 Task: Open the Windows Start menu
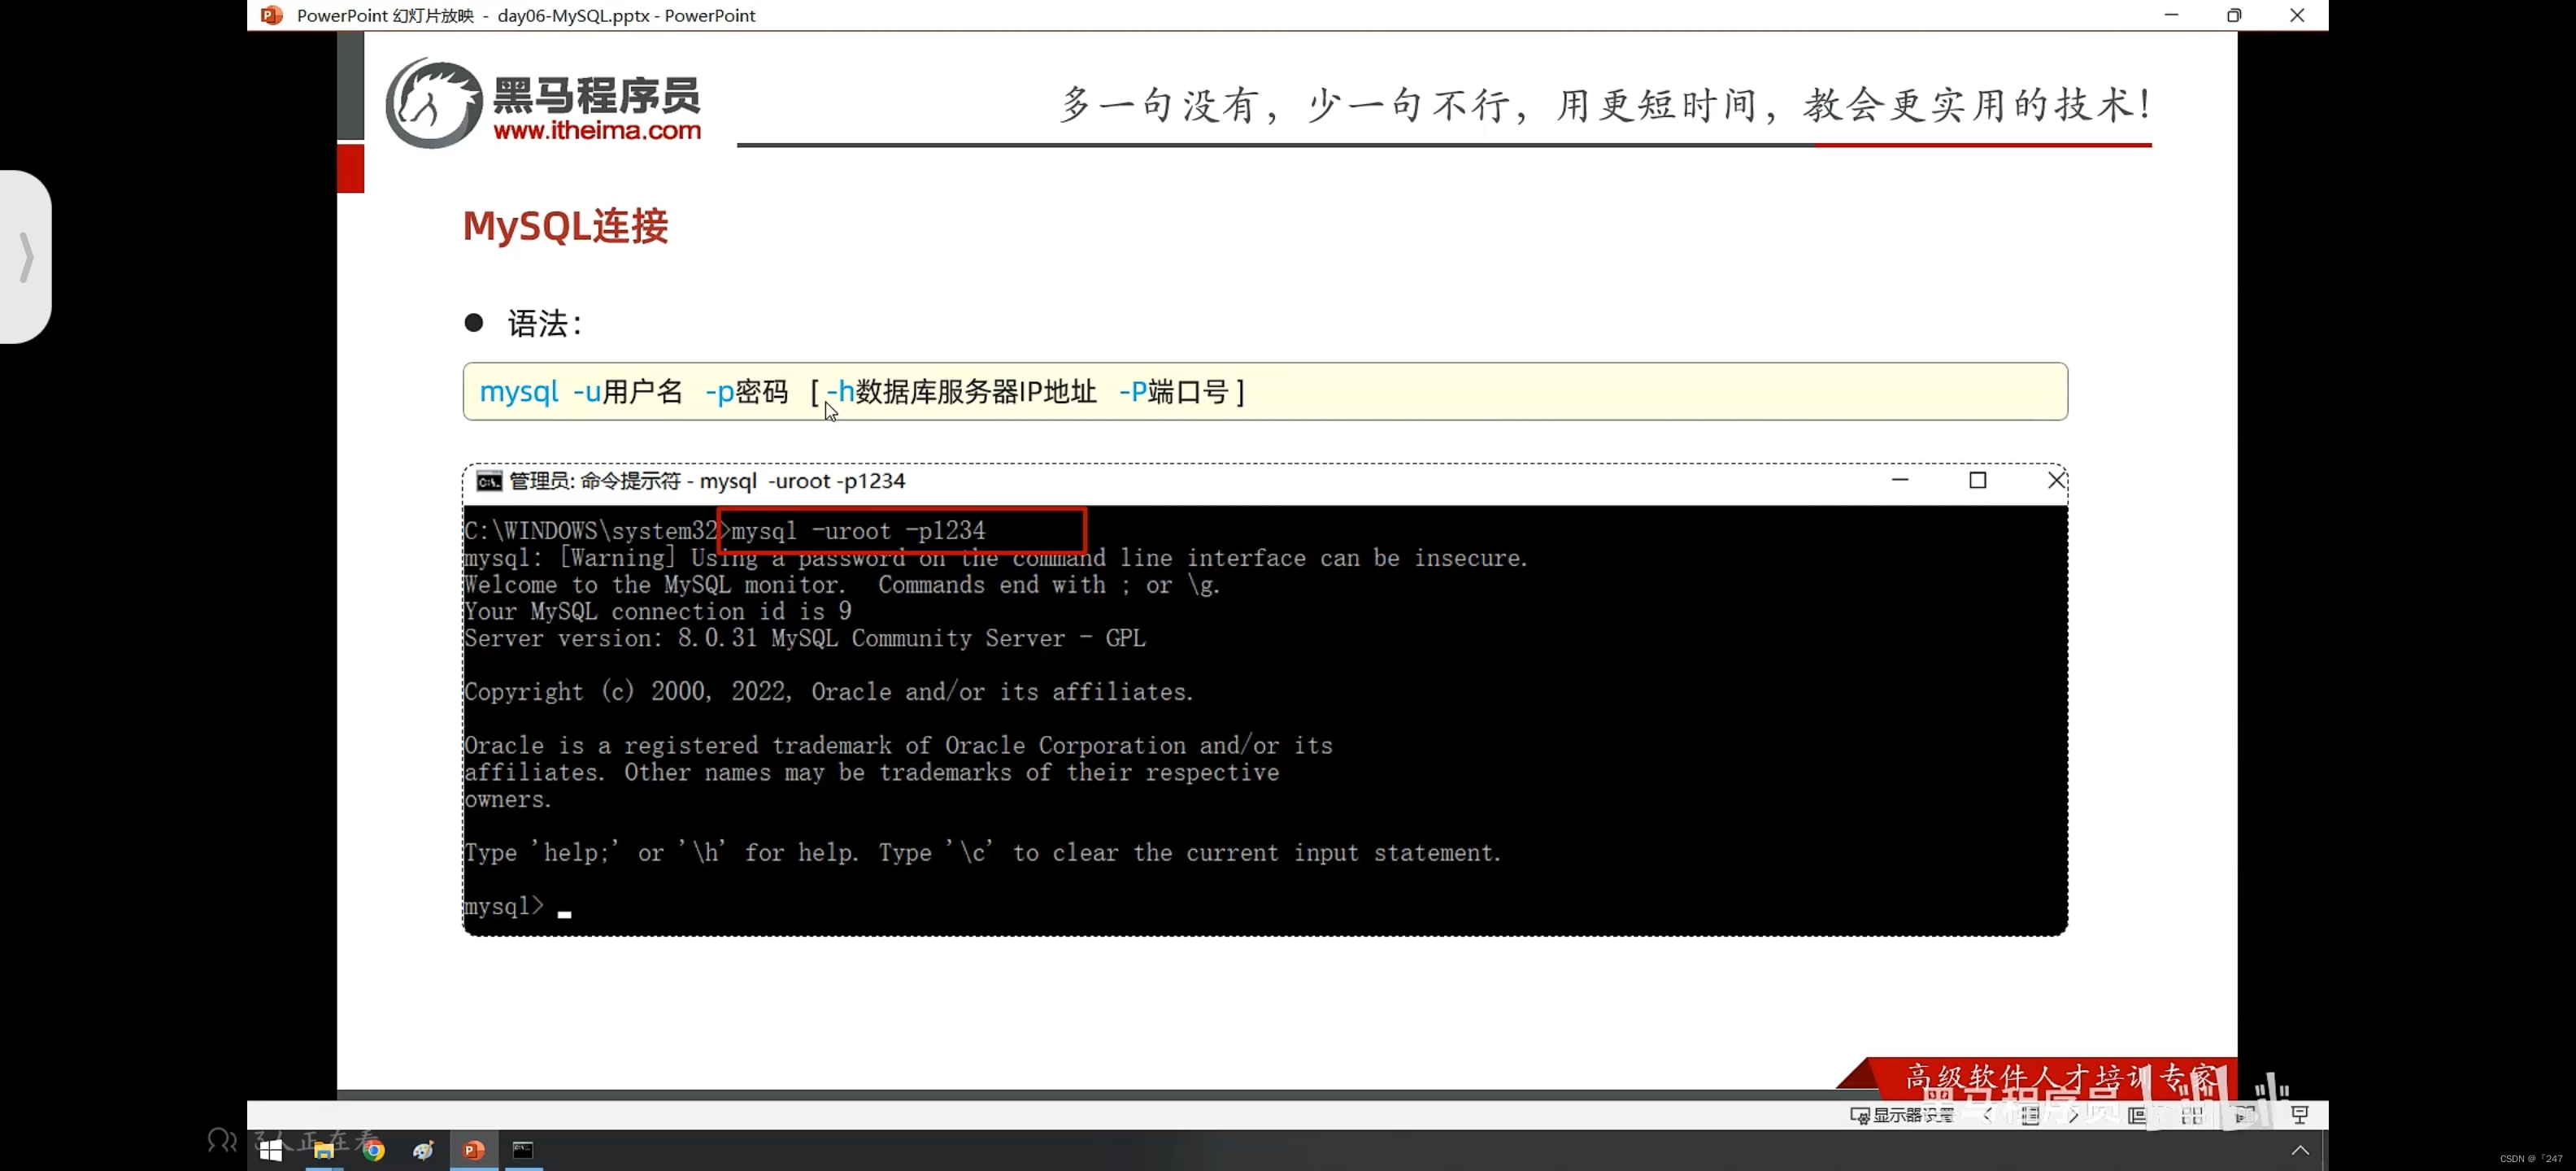pos(271,1150)
